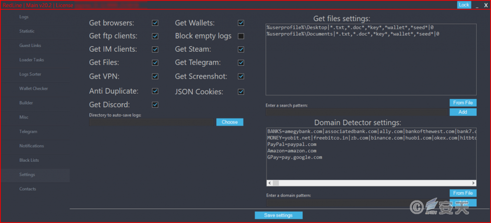Toggle the Get VPN checkbox
The height and width of the screenshot is (223, 491).
click(155, 76)
